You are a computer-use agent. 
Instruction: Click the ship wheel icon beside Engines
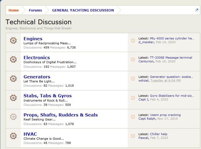pos(13,40)
